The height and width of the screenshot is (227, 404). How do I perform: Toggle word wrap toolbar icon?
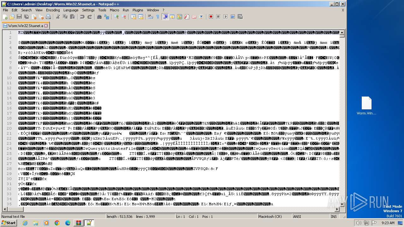151,17
